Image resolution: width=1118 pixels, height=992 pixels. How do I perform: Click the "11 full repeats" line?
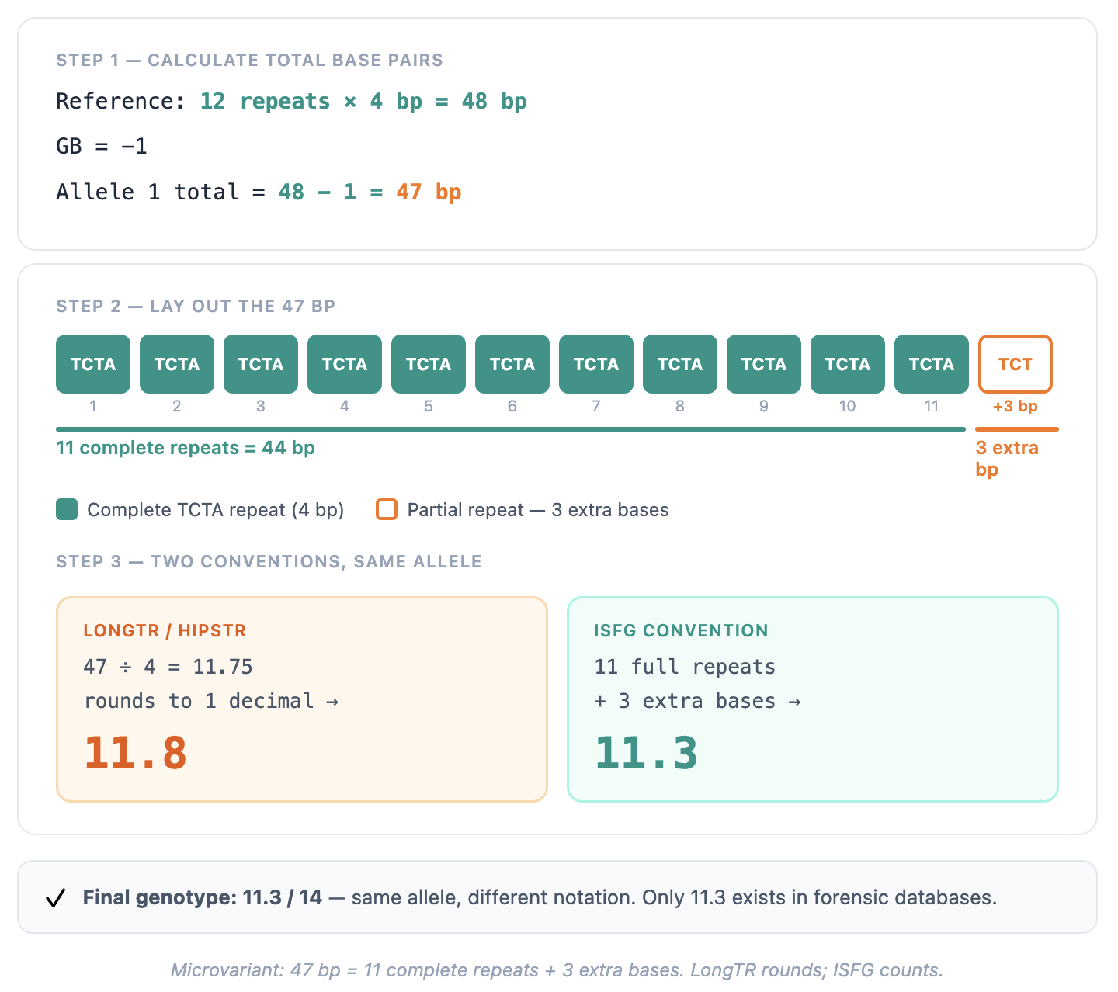(685, 667)
